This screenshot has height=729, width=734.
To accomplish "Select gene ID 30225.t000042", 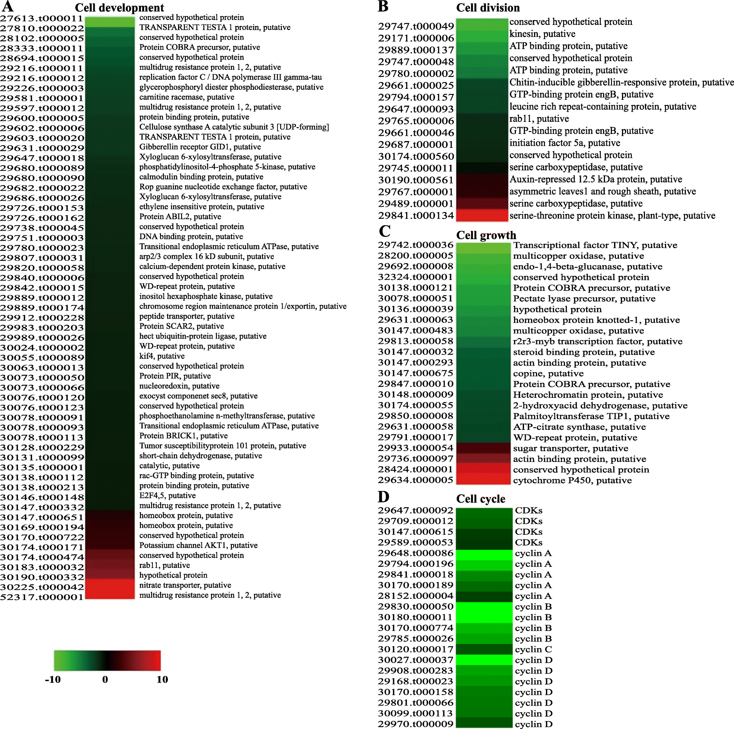I will [x=41, y=587].
